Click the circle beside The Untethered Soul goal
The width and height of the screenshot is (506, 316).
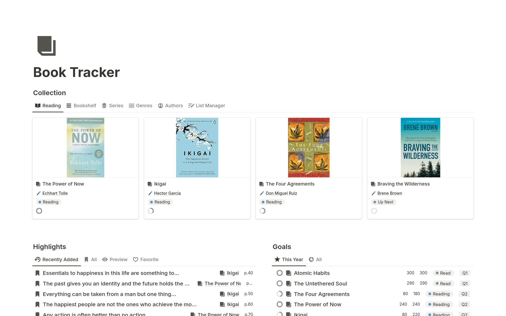(x=280, y=283)
